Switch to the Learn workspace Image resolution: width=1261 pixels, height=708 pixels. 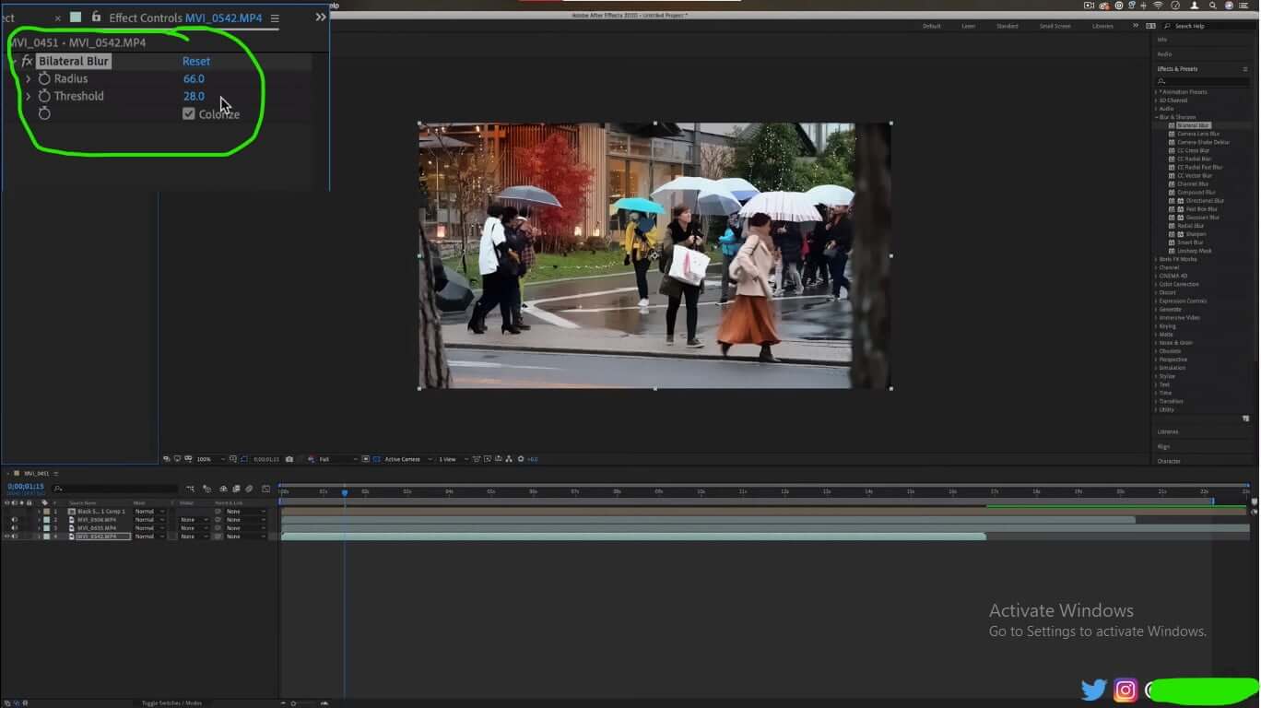point(969,26)
